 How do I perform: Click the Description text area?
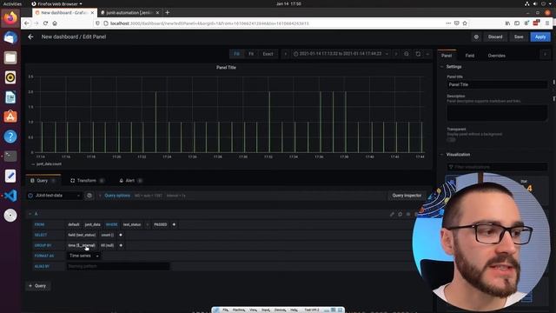pos(496,113)
